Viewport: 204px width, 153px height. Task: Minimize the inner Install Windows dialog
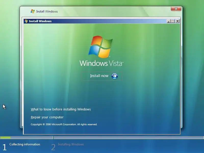tap(169, 21)
